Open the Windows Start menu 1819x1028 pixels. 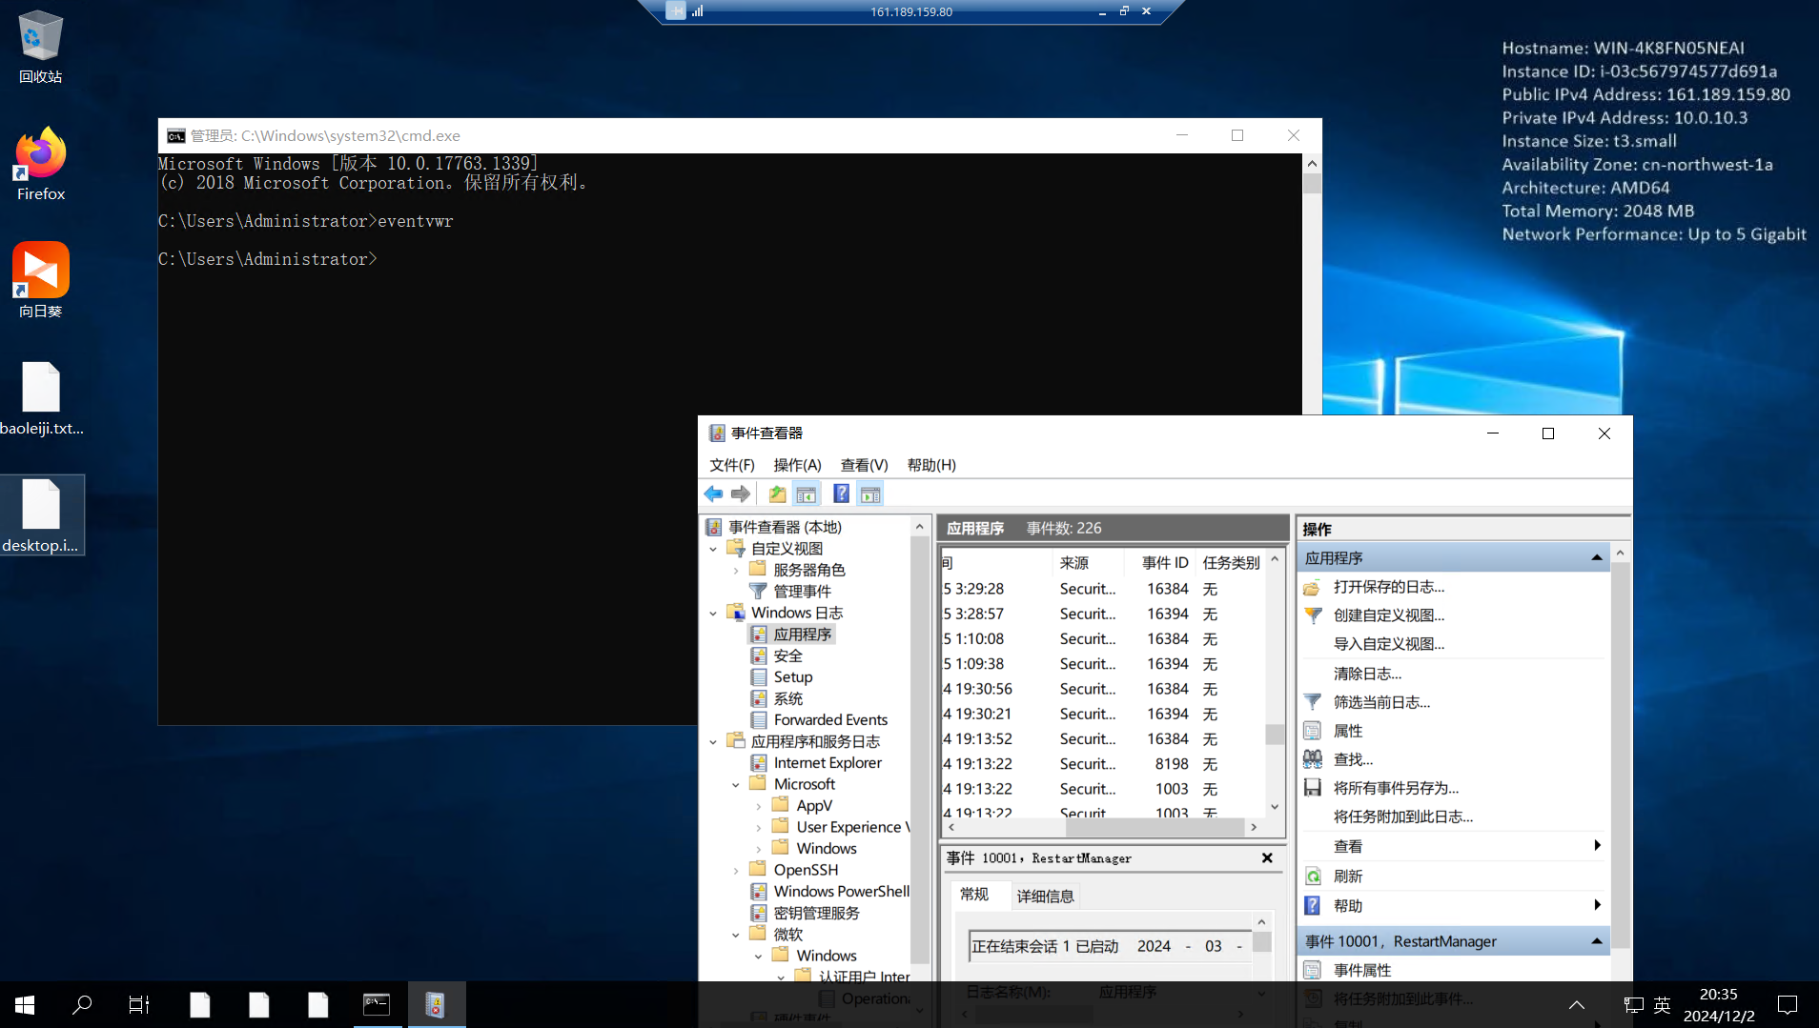tap(25, 1004)
